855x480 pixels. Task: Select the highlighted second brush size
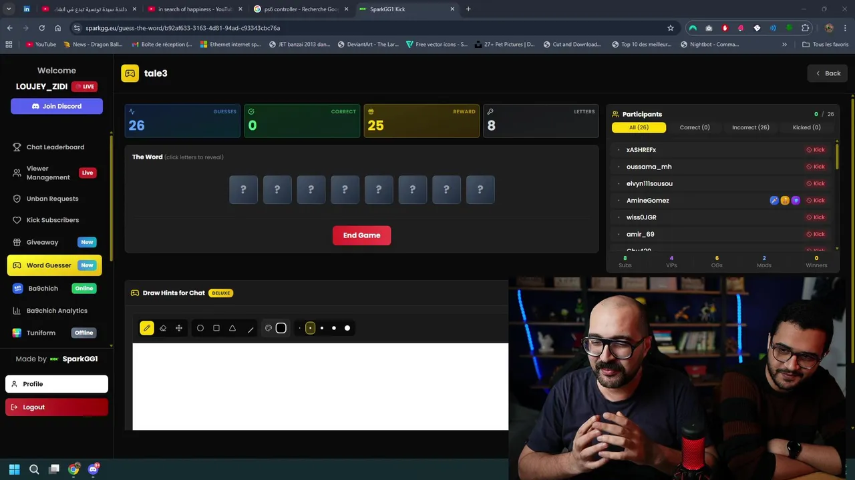(x=310, y=328)
